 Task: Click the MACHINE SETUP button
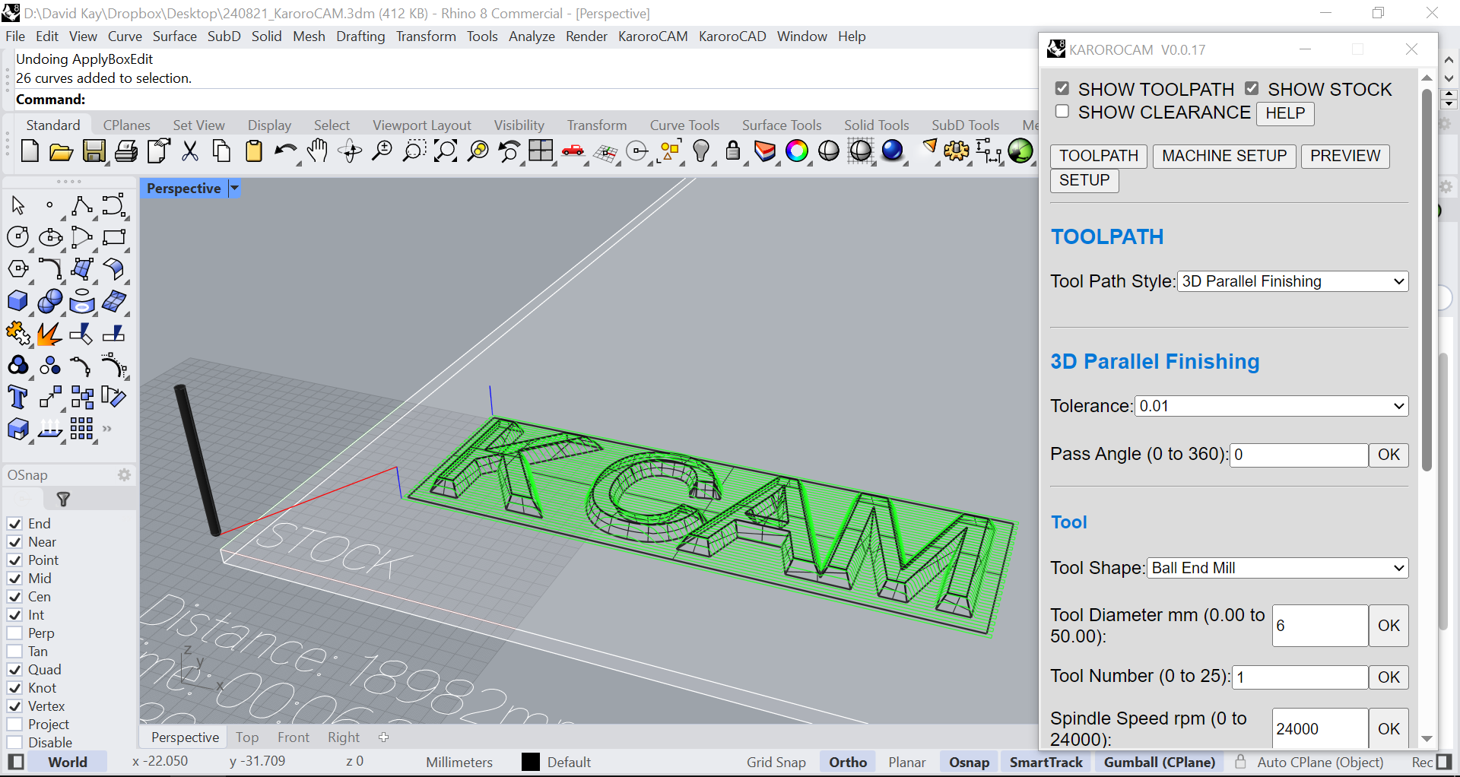point(1224,156)
